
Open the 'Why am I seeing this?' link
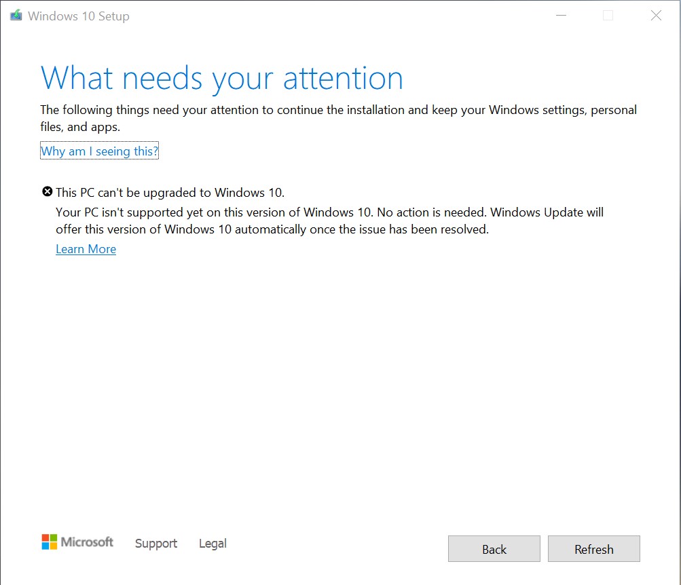[99, 151]
